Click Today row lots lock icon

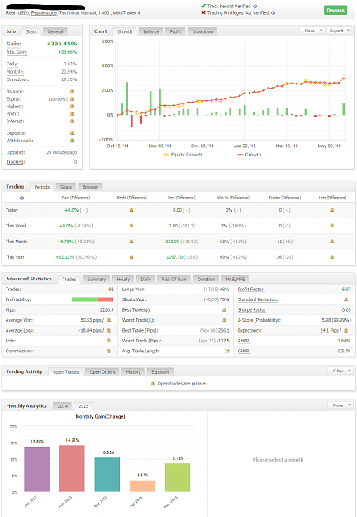coord(331,210)
